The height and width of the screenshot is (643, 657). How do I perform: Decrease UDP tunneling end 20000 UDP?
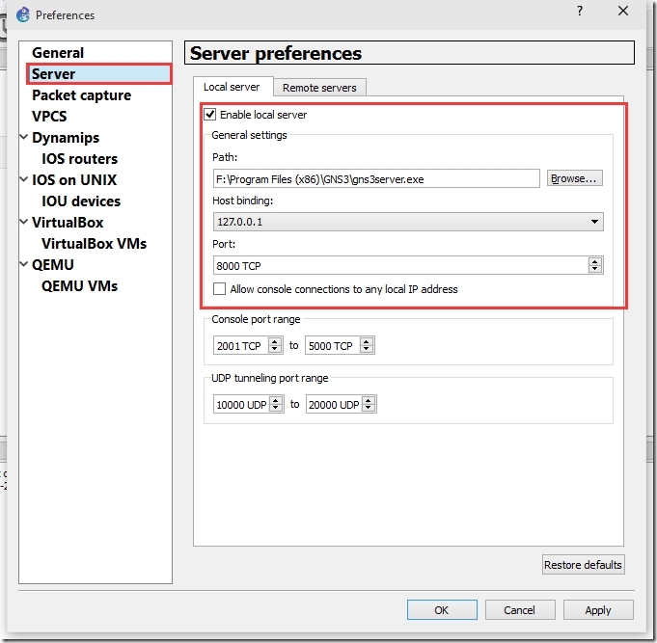(x=369, y=408)
